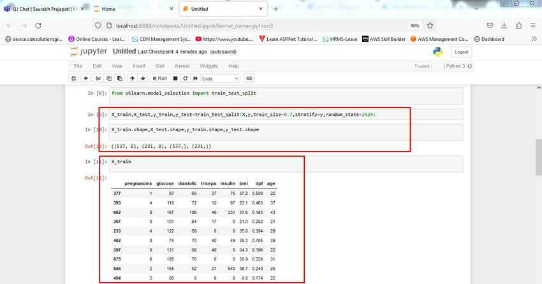Close the Home browser tab
542x284 pixels.
172,9
